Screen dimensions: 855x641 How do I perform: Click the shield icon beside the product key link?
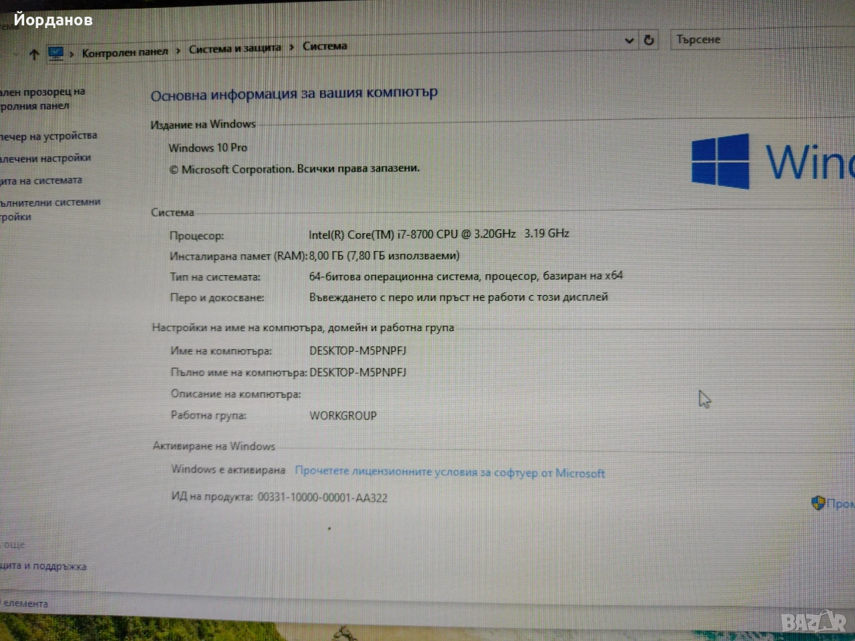point(818,503)
